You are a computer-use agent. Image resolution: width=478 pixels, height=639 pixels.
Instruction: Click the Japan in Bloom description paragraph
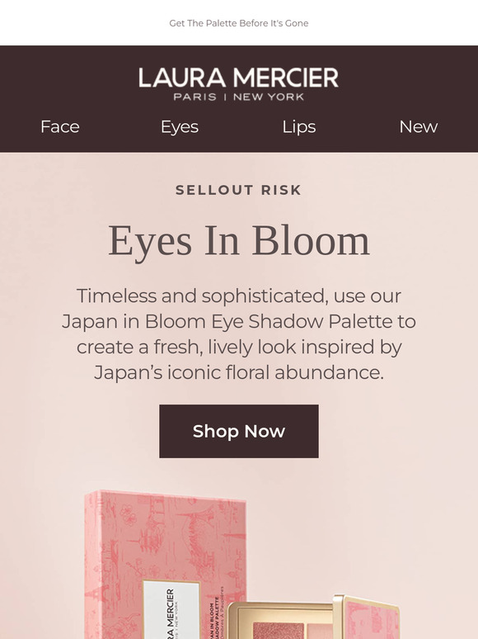coord(239,334)
